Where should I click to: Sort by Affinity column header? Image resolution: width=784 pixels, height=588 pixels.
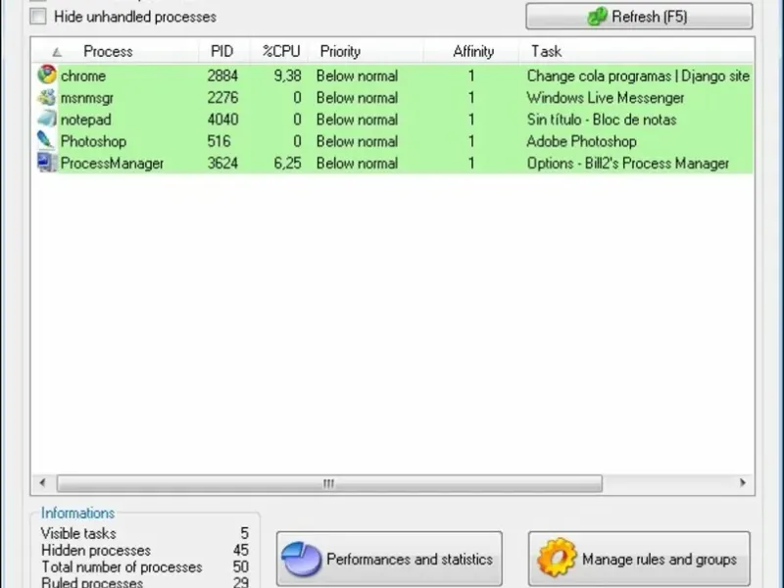[x=473, y=51]
